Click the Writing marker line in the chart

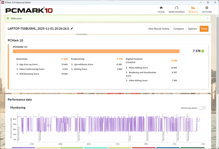point(129,128)
